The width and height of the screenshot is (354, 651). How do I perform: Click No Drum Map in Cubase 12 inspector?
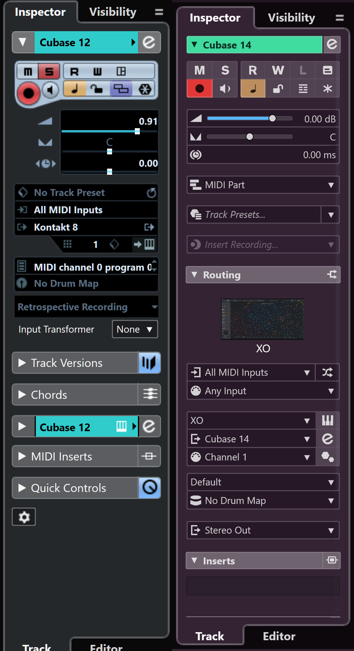pyautogui.click(x=86, y=283)
